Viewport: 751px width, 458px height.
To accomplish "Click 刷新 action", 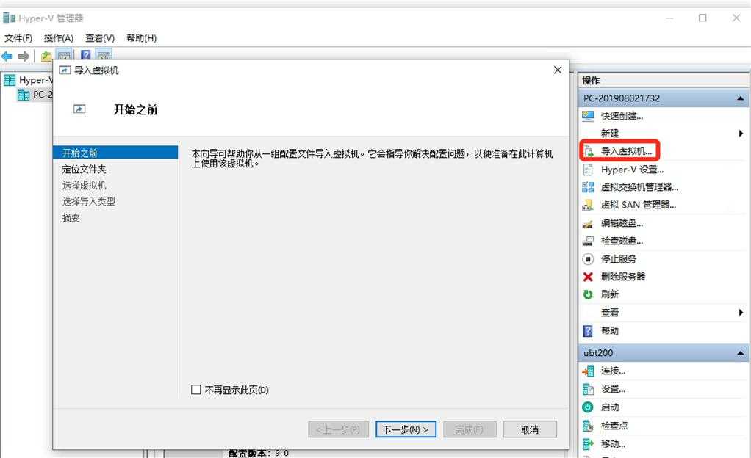I will (610, 294).
